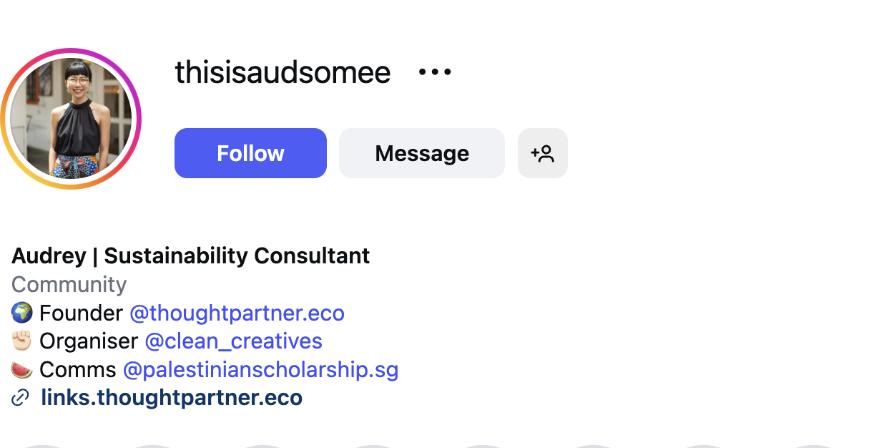Click the watermelon emoji beside Comms

pos(21,369)
